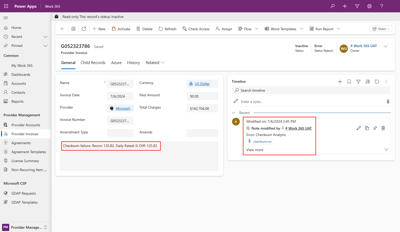Image resolution: width=400 pixels, height=232 pixels.
Task: Click the timeline expand all records icon
Action: (368, 82)
